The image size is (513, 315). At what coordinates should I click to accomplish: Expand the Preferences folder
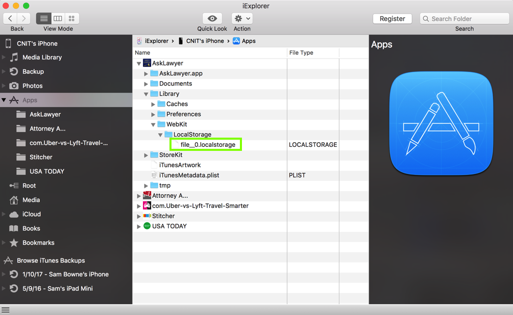pos(153,114)
